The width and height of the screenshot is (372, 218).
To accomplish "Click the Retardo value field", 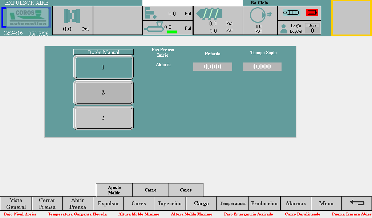I will (213, 67).
